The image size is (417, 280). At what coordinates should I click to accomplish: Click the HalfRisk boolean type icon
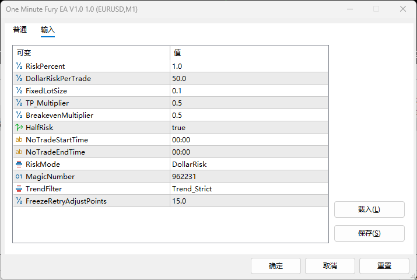click(19, 128)
